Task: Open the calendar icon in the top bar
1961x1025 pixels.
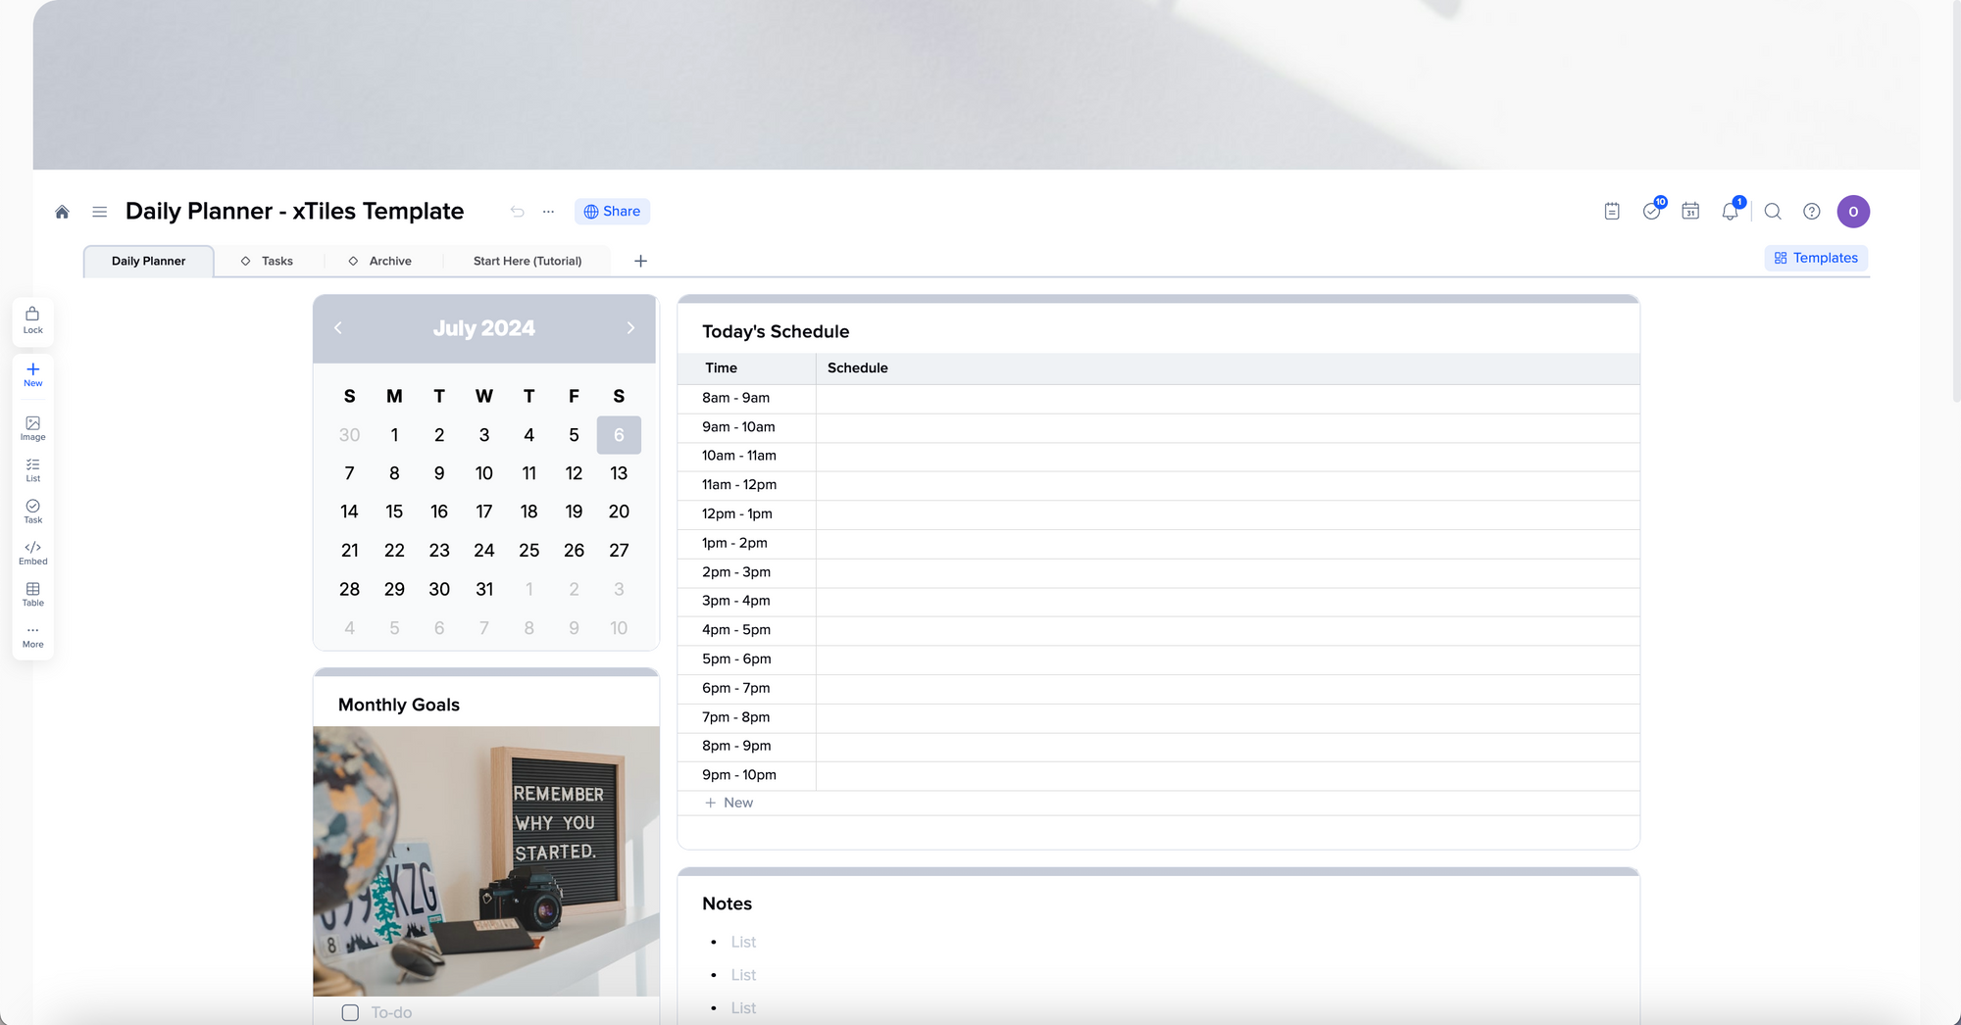Action: 1690,211
